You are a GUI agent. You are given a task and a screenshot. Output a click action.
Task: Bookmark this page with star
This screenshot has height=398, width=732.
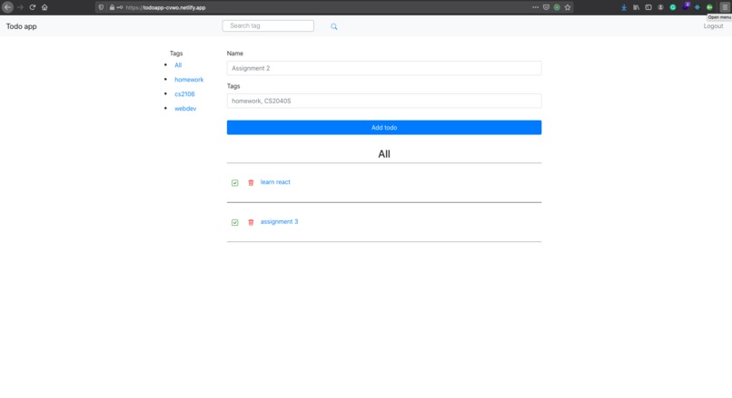point(568,7)
